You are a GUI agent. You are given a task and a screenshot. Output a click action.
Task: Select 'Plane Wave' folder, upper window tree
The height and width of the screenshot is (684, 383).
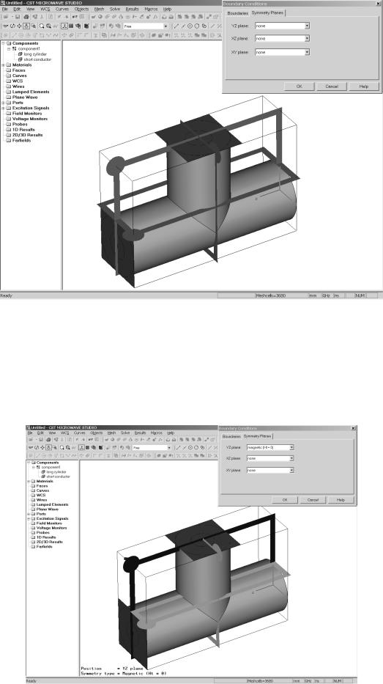(25, 98)
